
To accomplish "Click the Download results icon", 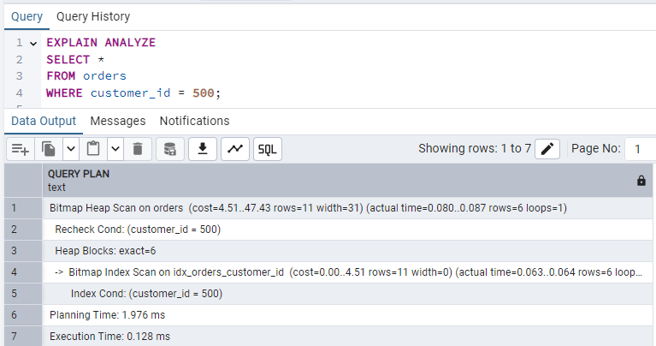I will pyautogui.click(x=203, y=149).
